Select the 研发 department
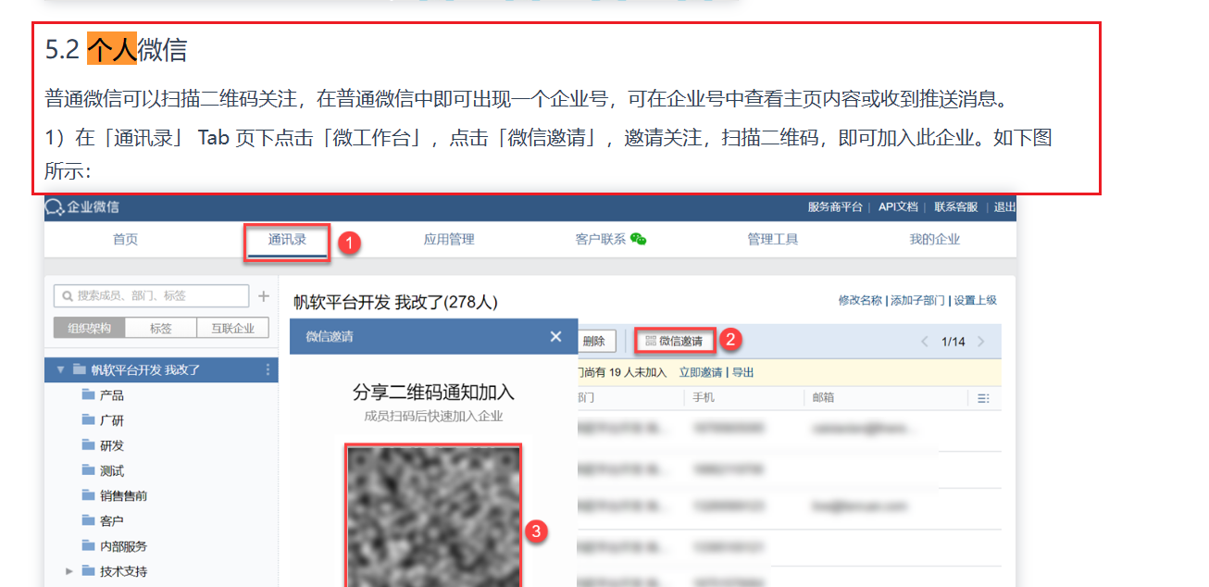Image resolution: width=1209 pixels, height=587 pixels. (112, 445)
